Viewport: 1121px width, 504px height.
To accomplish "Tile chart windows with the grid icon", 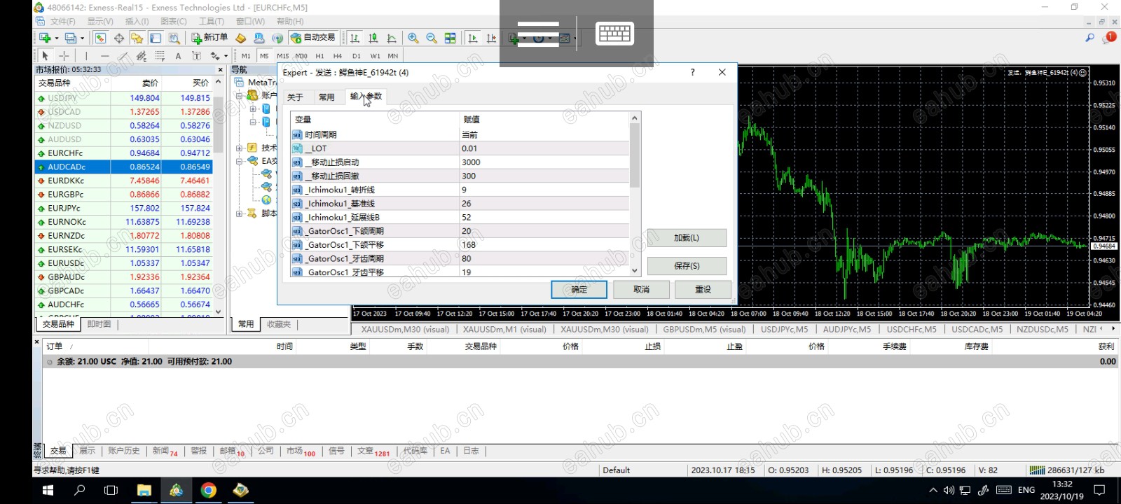I will [x=450, y=38].
